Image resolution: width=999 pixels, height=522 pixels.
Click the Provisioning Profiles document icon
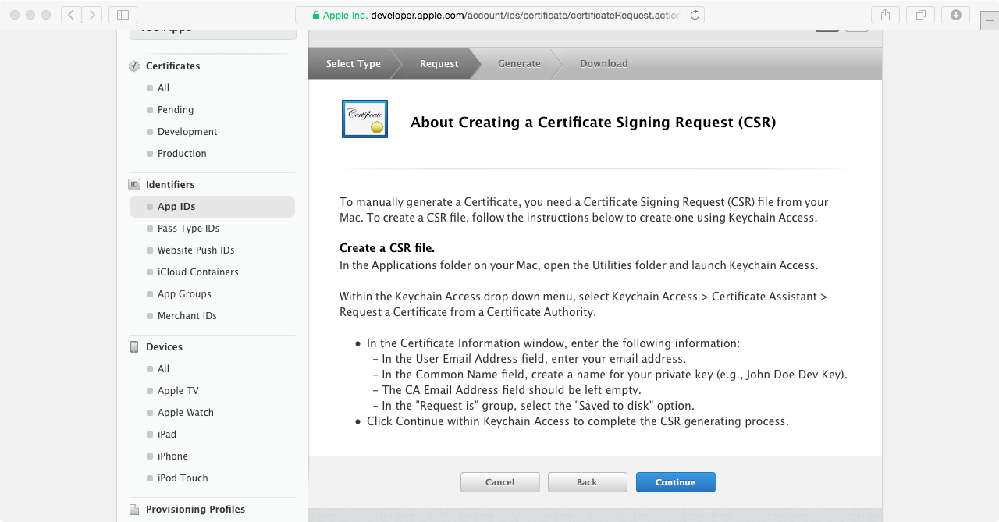point(134,510)
